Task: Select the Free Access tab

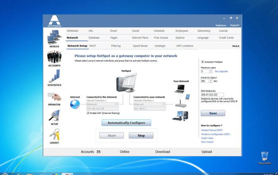Action: point(161,38)
